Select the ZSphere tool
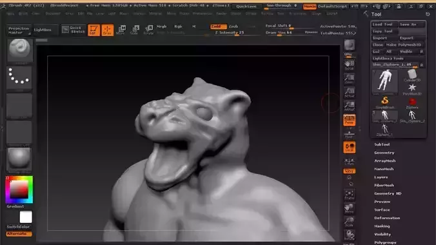The image size is (436, 245). click(411, 103)
